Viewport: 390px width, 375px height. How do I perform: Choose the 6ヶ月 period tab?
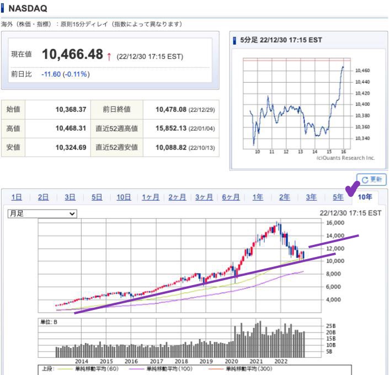[x=231, y=197]
